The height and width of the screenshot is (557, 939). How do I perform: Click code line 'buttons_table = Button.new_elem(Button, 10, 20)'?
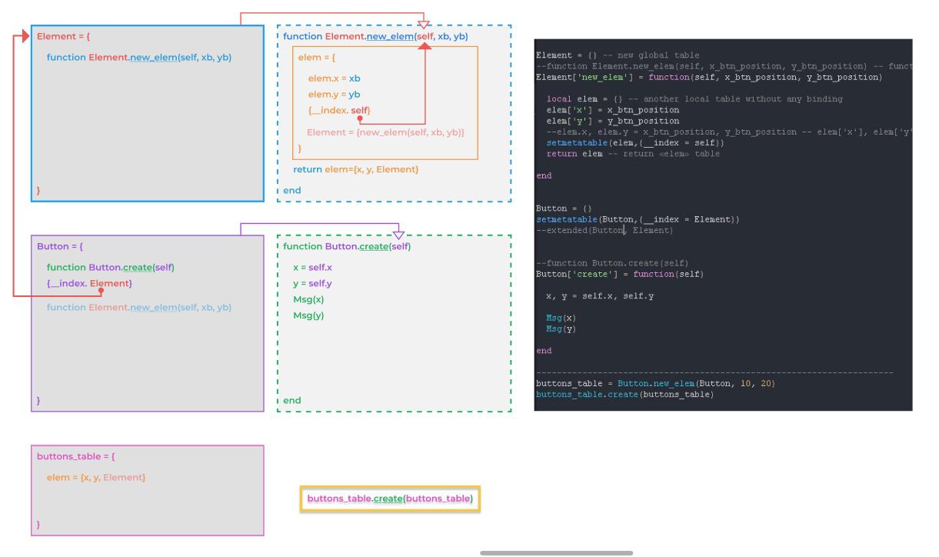click(656, 383)
